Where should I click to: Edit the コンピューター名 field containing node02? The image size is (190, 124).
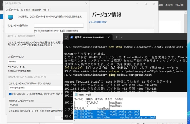pyautogui.click(x=35, y=62)
